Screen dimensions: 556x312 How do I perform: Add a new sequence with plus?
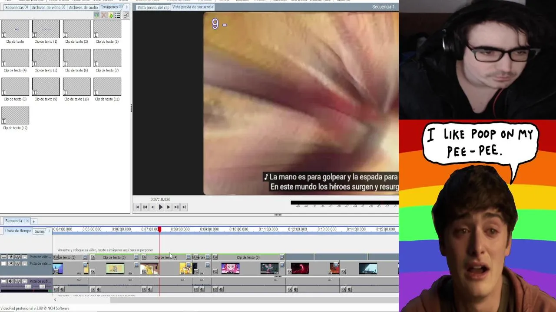pos(33,221)
